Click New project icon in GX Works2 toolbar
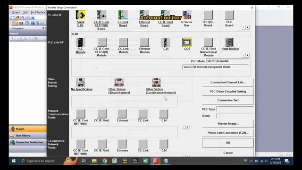This screenshot has width=302, height=170. [x=13, y=18]
